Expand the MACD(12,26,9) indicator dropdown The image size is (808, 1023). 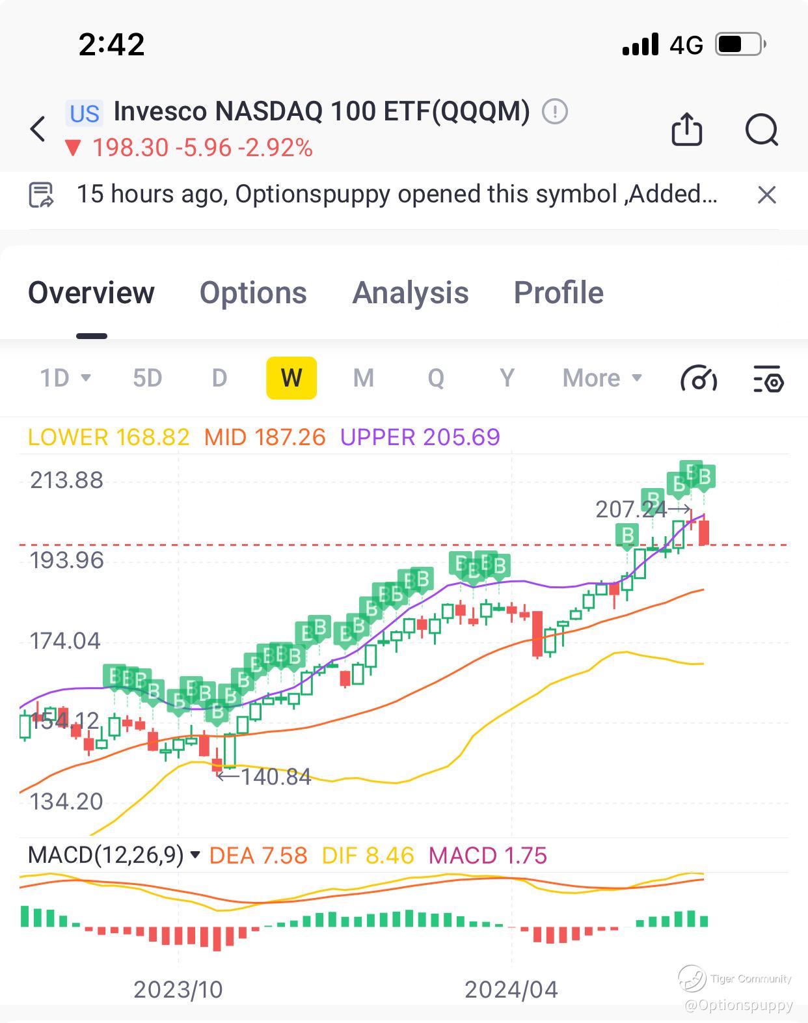coord(114,855)
